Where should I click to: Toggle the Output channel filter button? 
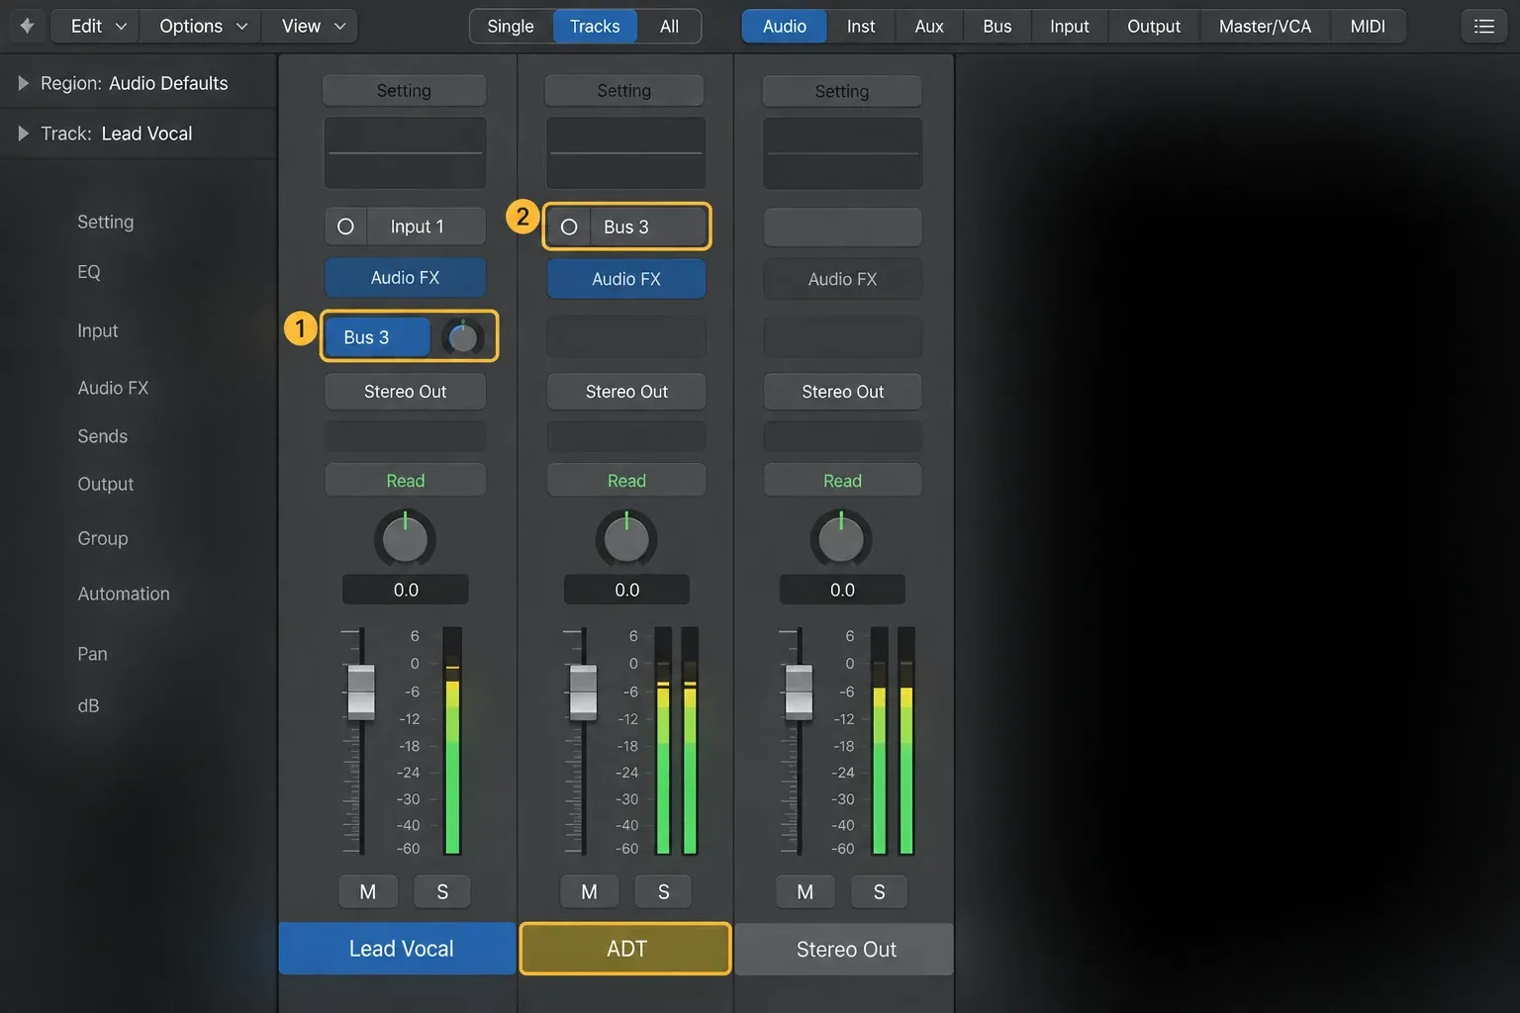coord(1154,26)
